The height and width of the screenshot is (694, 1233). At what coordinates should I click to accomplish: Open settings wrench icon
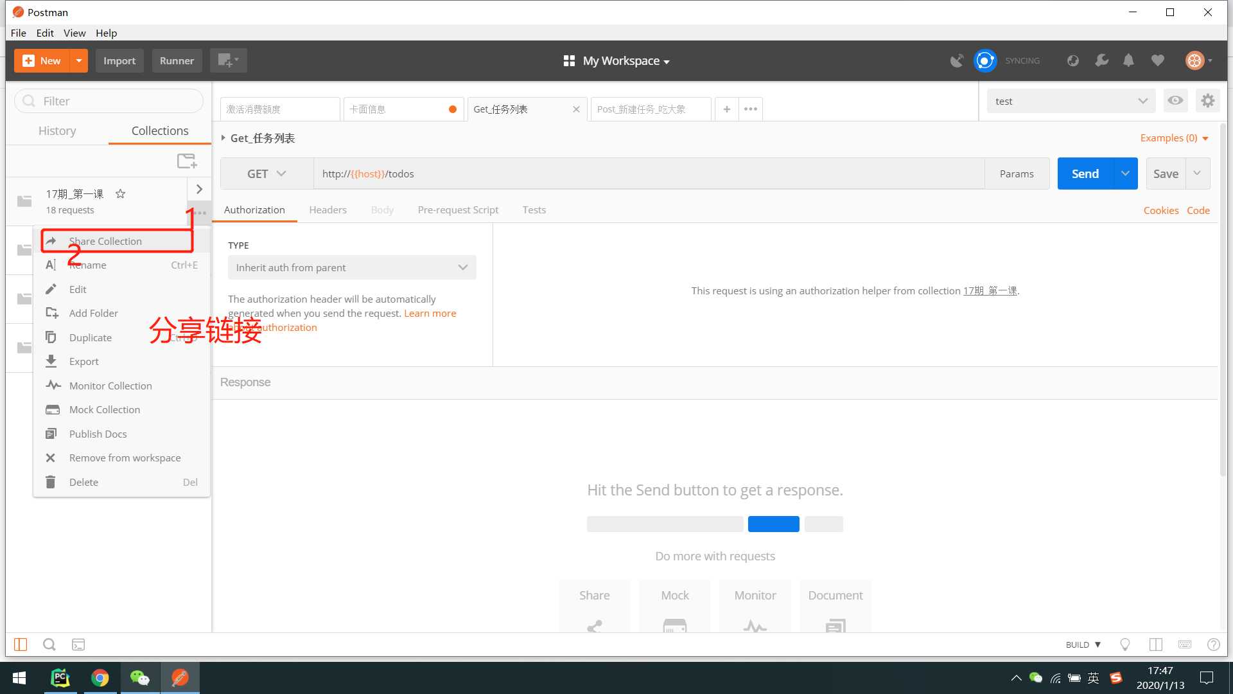(x=1101, y=60)
